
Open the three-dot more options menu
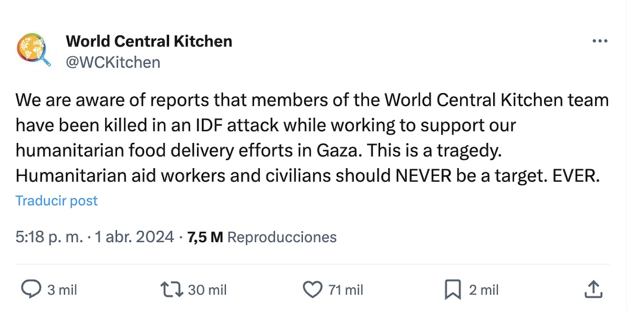click(600, 41)
